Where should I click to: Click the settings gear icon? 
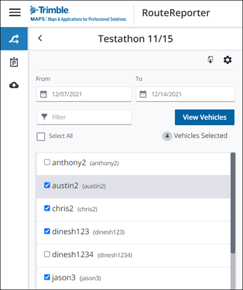227,60
